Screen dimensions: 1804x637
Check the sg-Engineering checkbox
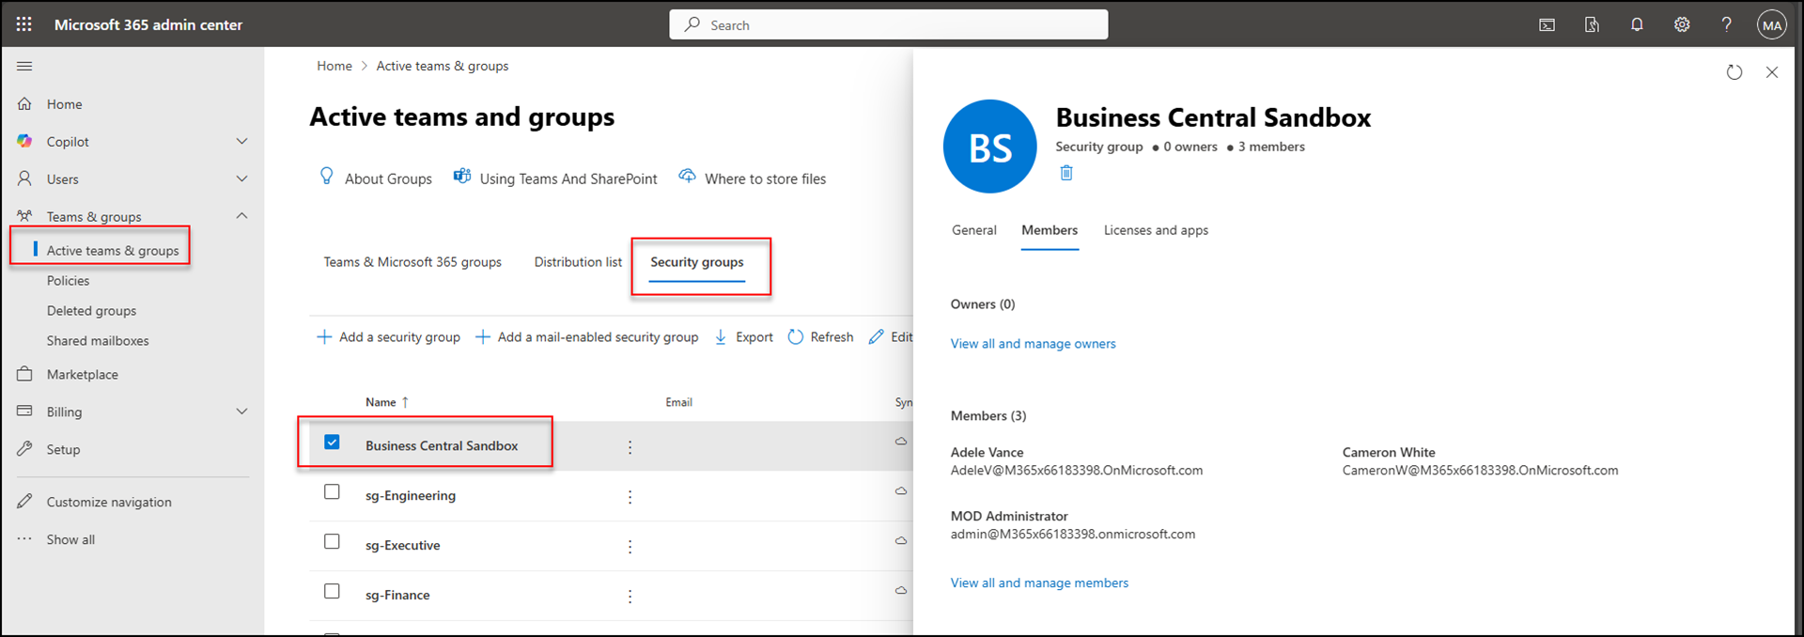(x=332, y=491)
